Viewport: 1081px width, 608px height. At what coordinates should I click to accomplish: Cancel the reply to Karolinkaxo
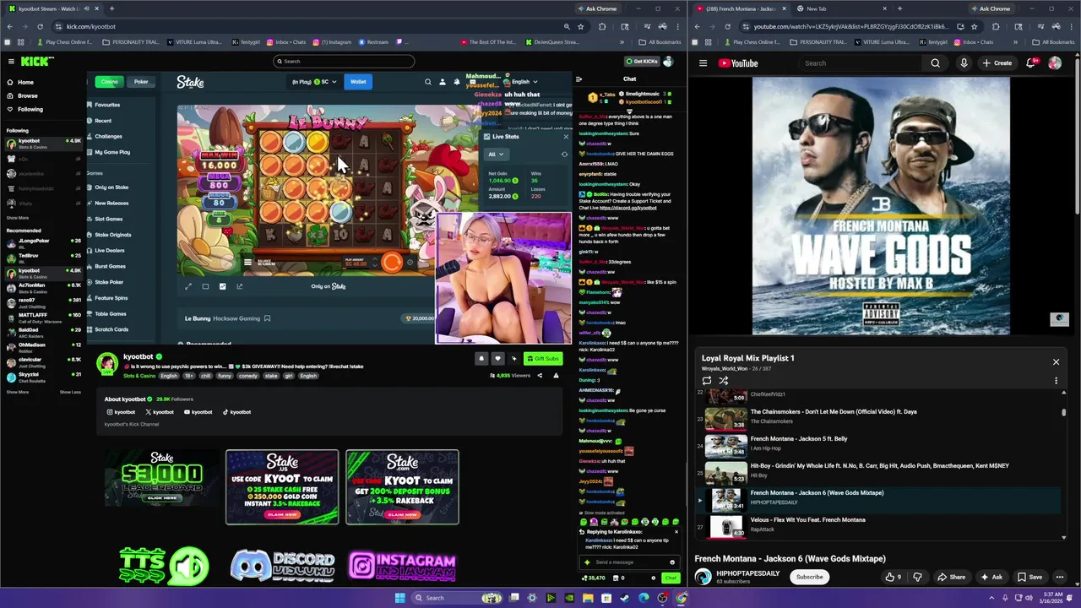click(x=676, y=532)
